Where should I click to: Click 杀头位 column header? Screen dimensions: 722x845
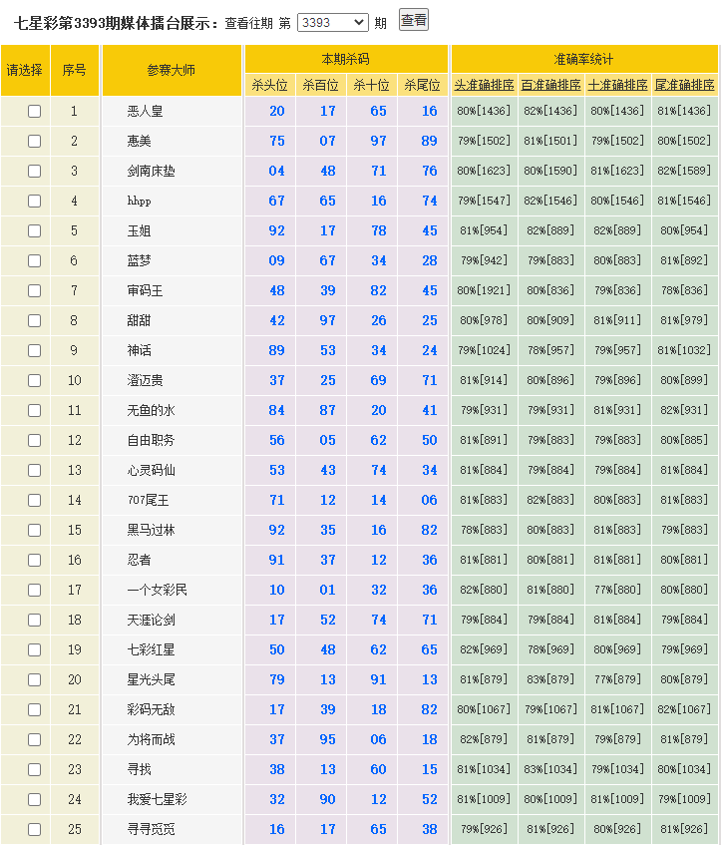tap(270, 85)
